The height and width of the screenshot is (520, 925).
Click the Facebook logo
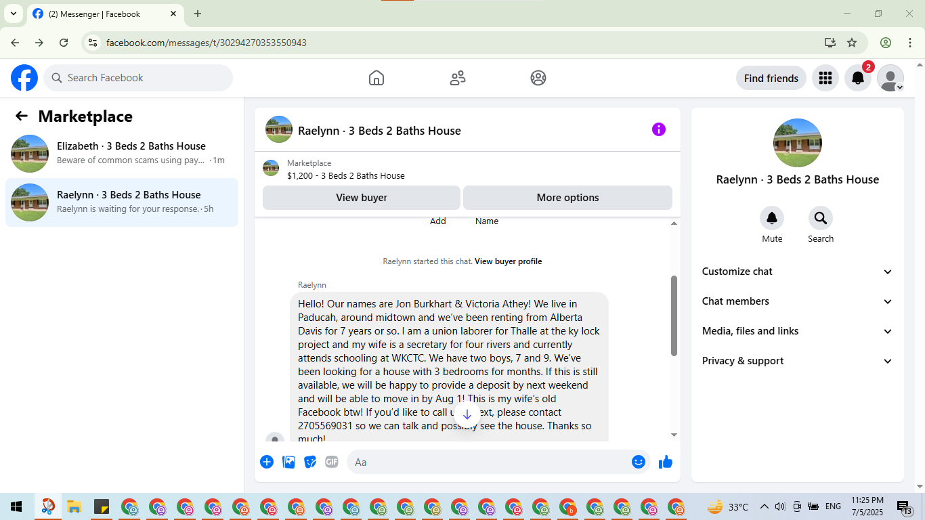(x=24, y=78)
